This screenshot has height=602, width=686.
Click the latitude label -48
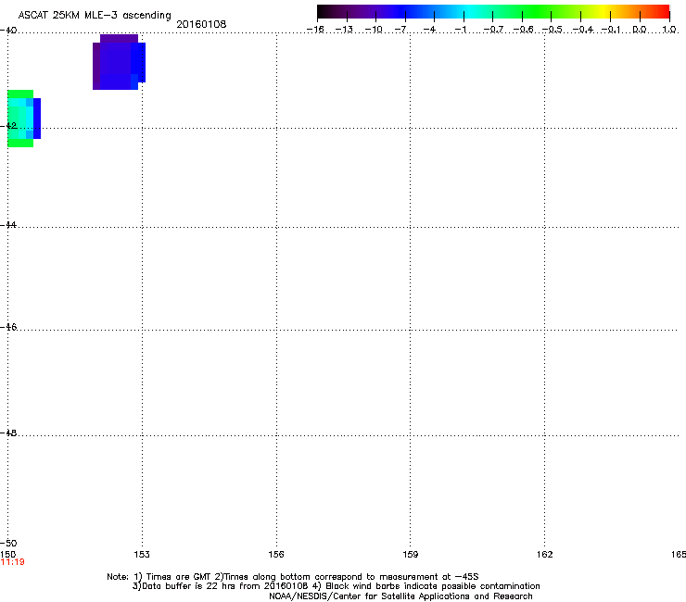coord(8,433)
